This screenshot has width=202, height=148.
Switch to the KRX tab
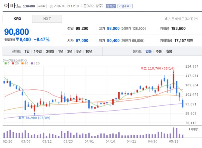coord(17,19)
